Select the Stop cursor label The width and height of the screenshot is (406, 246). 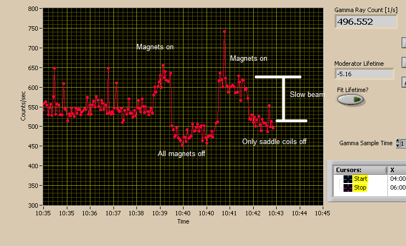pyautogui.click(x=360, y=187)
